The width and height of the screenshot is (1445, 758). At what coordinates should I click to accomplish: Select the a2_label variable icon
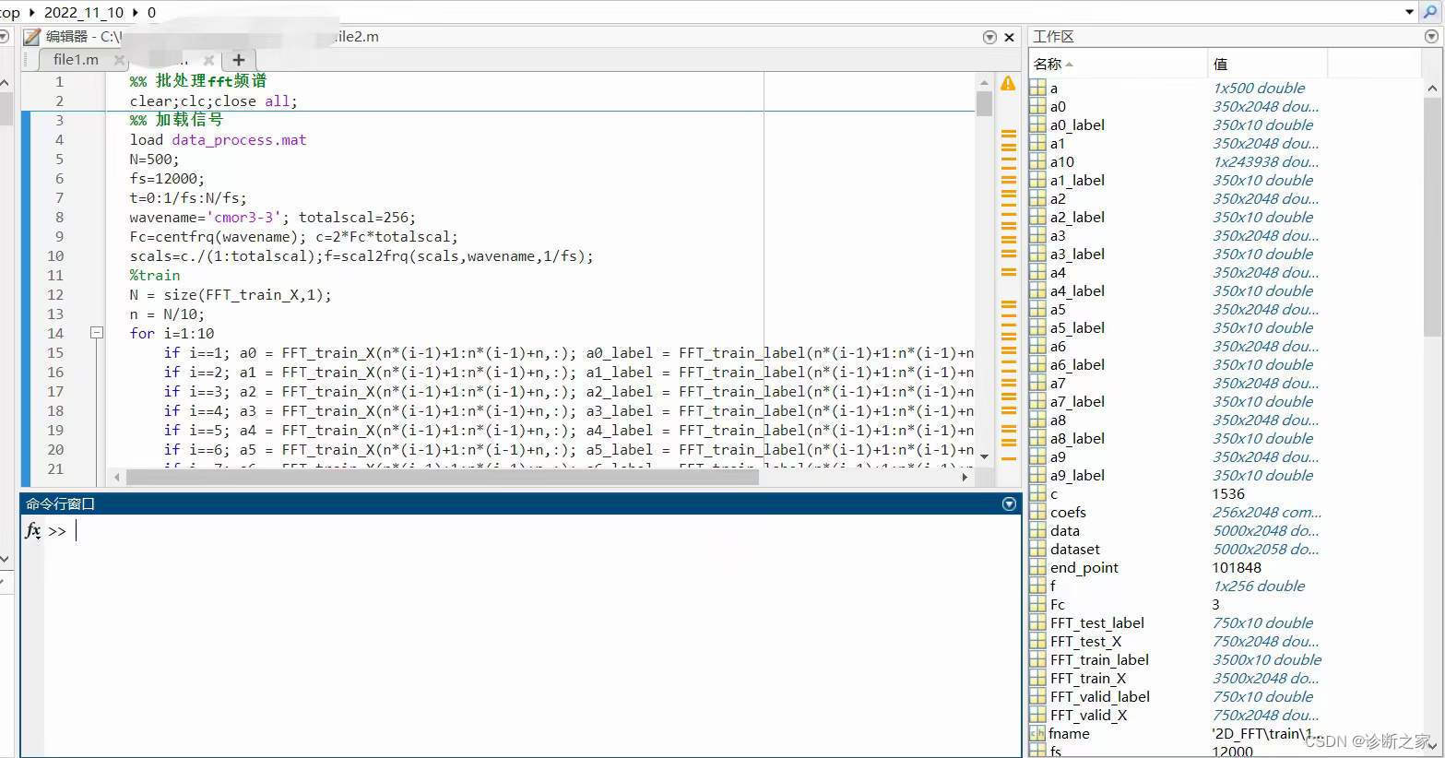[1037, 217]
